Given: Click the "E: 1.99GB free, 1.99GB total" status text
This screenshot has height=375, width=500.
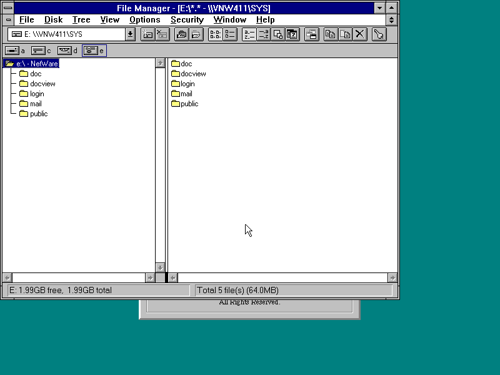Looking at the screenshot, I should [61, 290].
